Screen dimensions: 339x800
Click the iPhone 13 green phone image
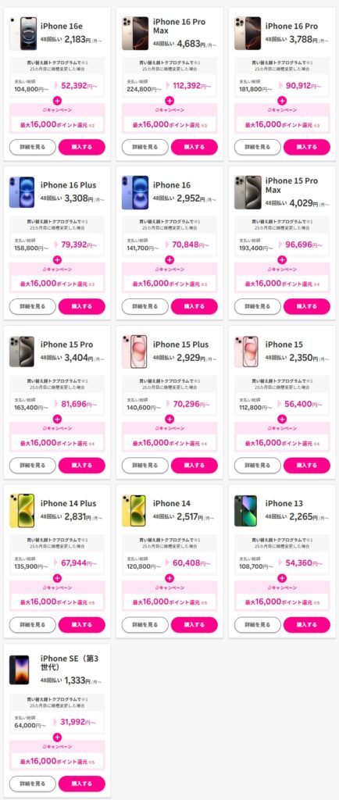pos(246,511)
